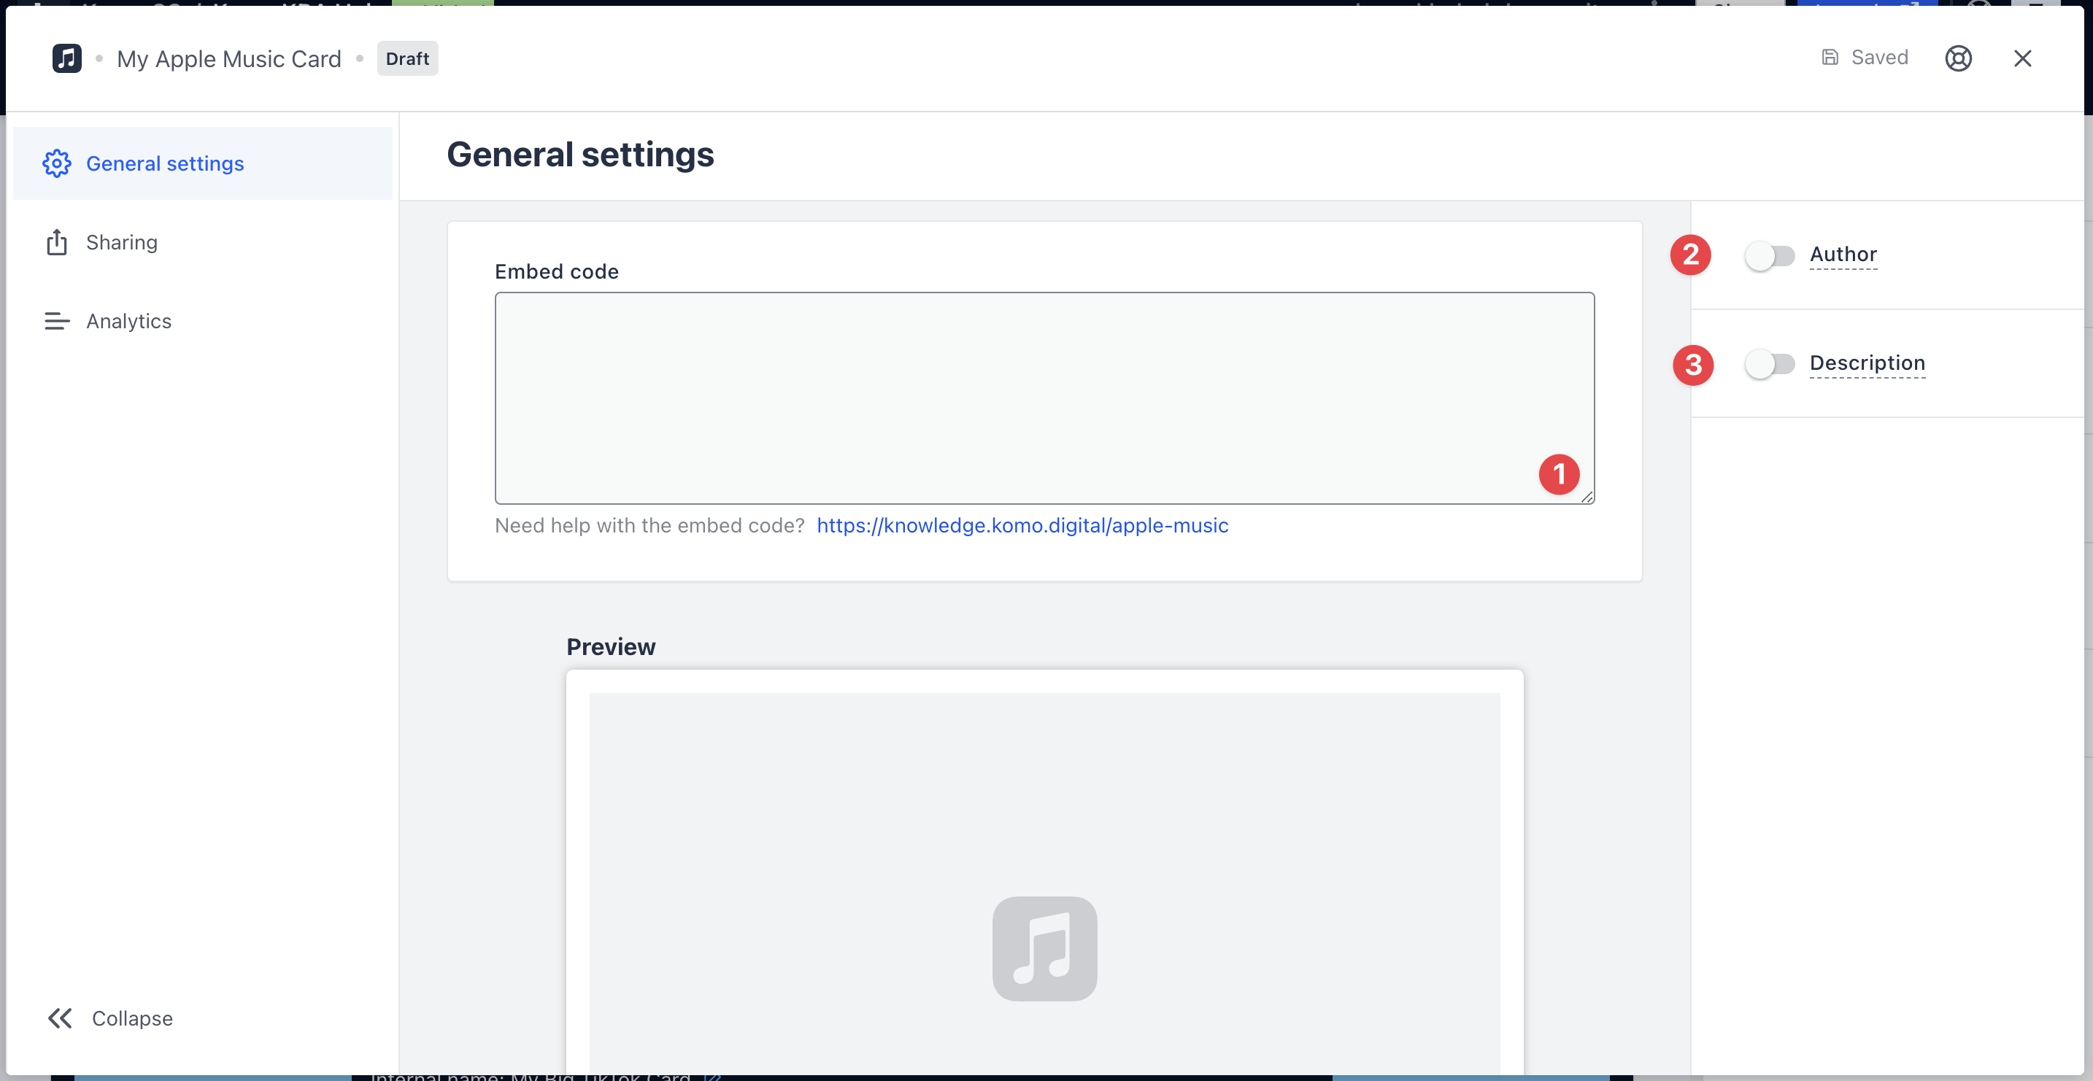Close the card editor dialog

[2022, 58]
